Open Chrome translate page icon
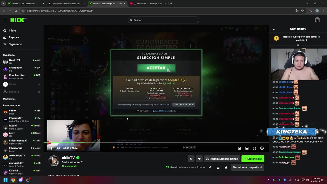The height and width of the screenshot is (184, 327). click(297, 11)
